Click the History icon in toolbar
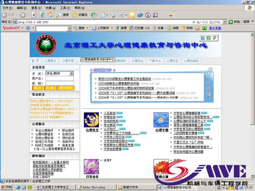255x191 pixels. click(x=94, y=15)
